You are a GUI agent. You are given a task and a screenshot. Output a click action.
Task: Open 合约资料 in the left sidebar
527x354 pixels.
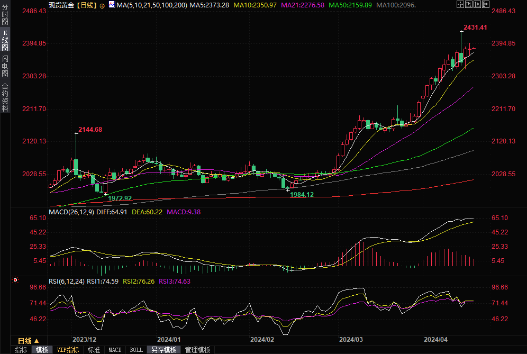[x=5, y=97]
